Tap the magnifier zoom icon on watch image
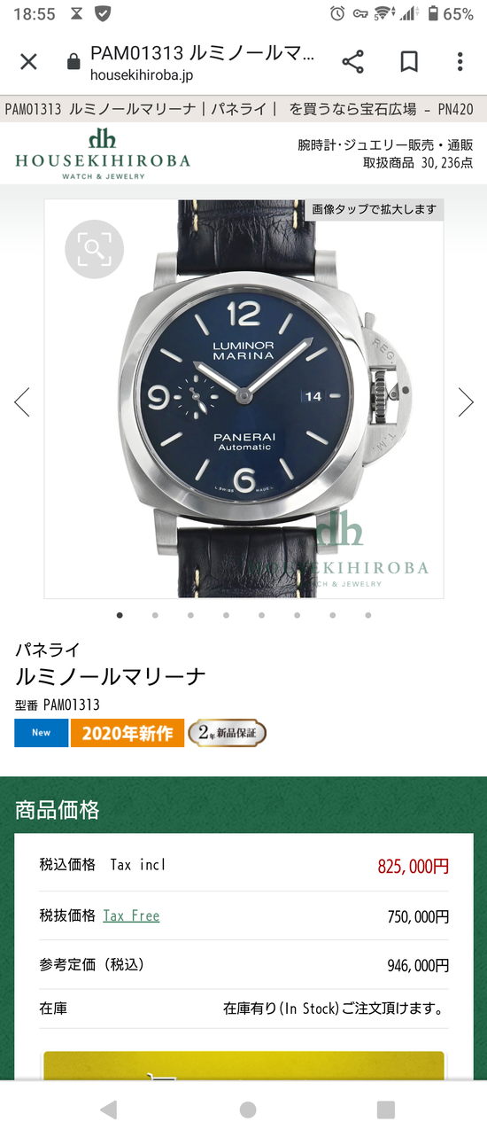Screen dimensions: 487x1137 [x=94, y=248]
